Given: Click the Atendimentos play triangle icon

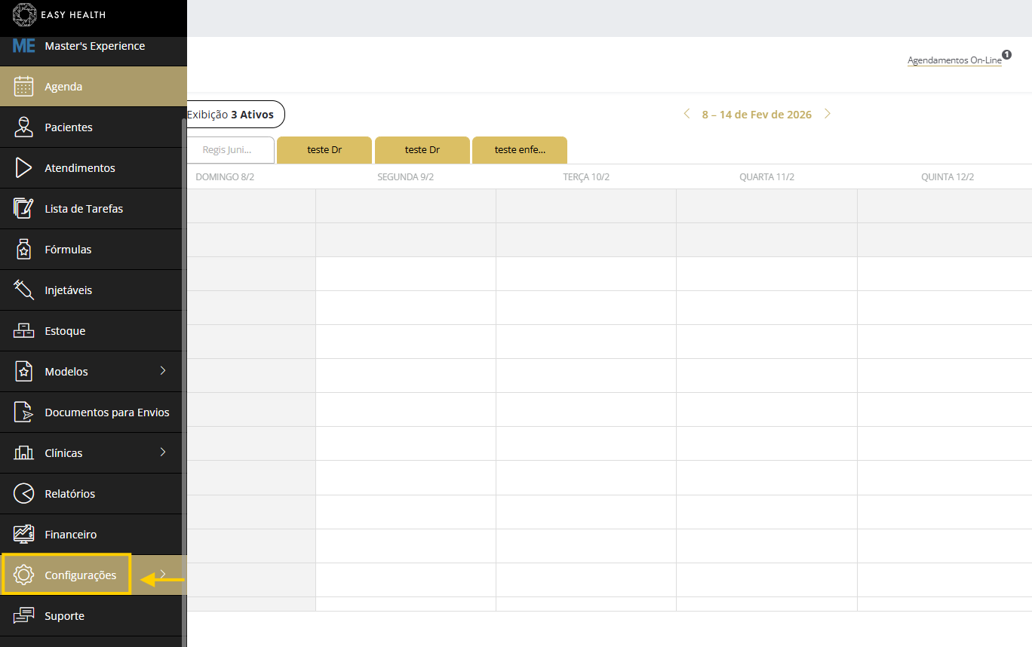Looking at the screenshot, I should 23,168.
